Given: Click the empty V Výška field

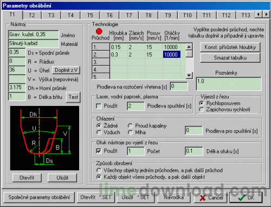Looking at the screenshot, I should [17, 79].
